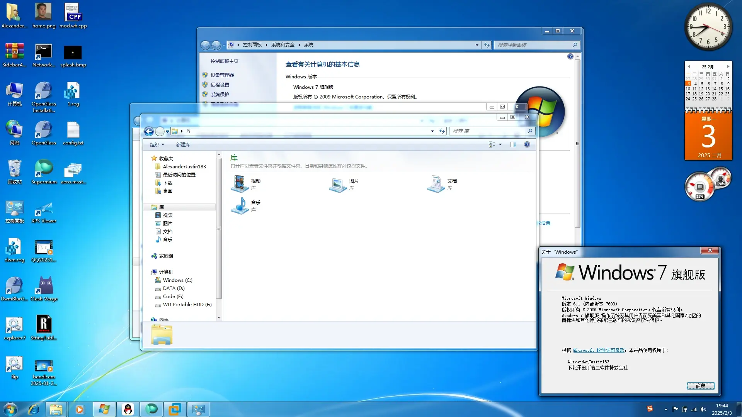Viewport: 742px width, 417px height.
Task: Navigate to 系统和安全 in the breadcrumb
Action: tap(282, 45)
